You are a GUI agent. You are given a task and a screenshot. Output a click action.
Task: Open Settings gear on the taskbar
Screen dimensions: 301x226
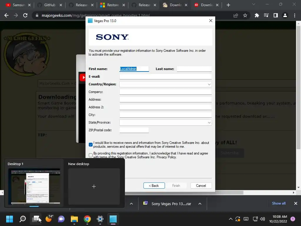(100, 219)
